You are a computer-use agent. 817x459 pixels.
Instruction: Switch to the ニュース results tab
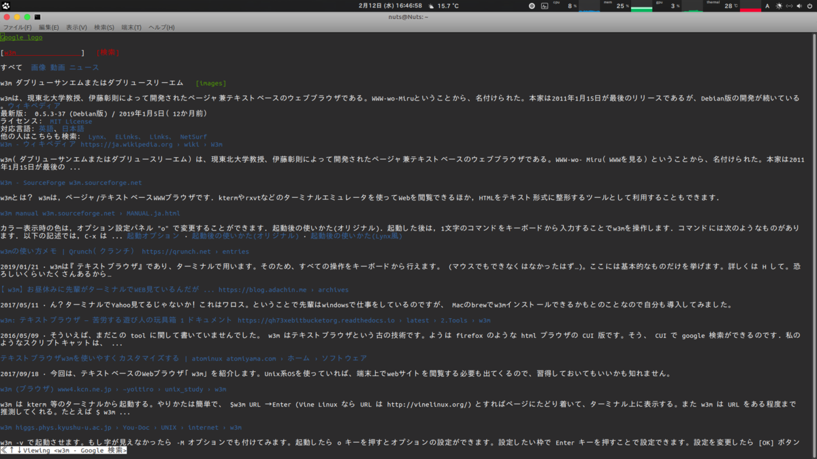point(84,67)
